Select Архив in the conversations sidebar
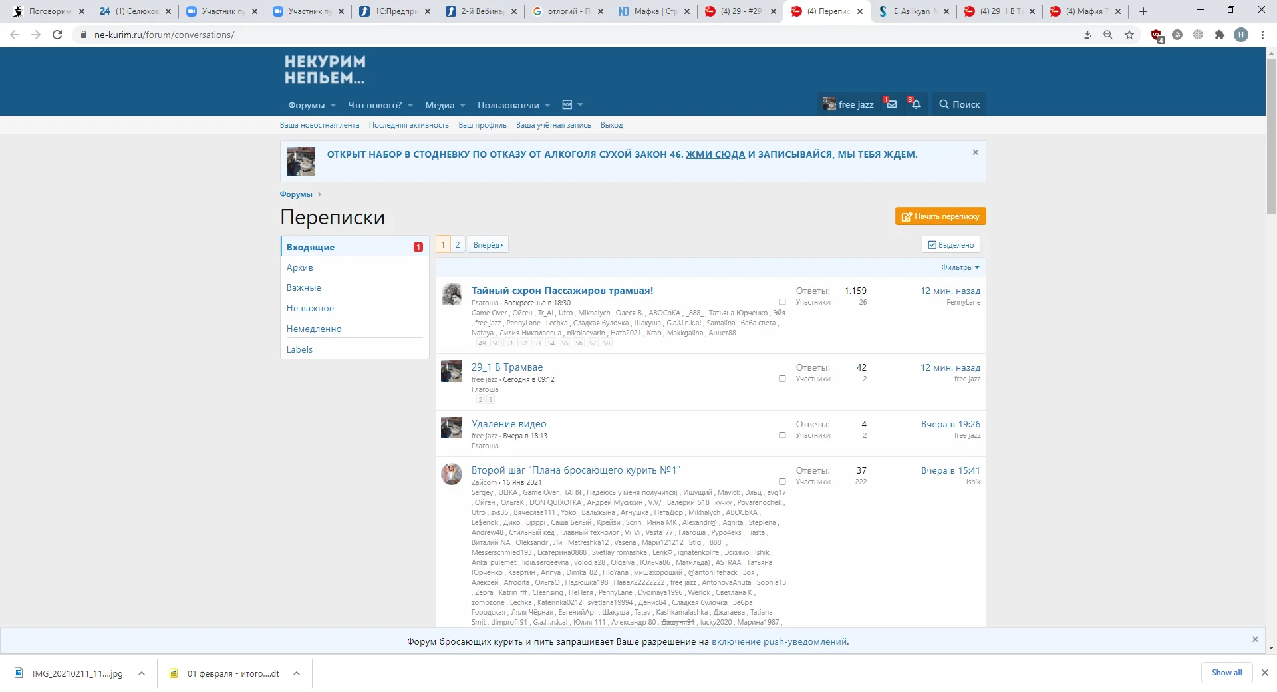This screenshot has width=1277, height=692. [299, 267]
